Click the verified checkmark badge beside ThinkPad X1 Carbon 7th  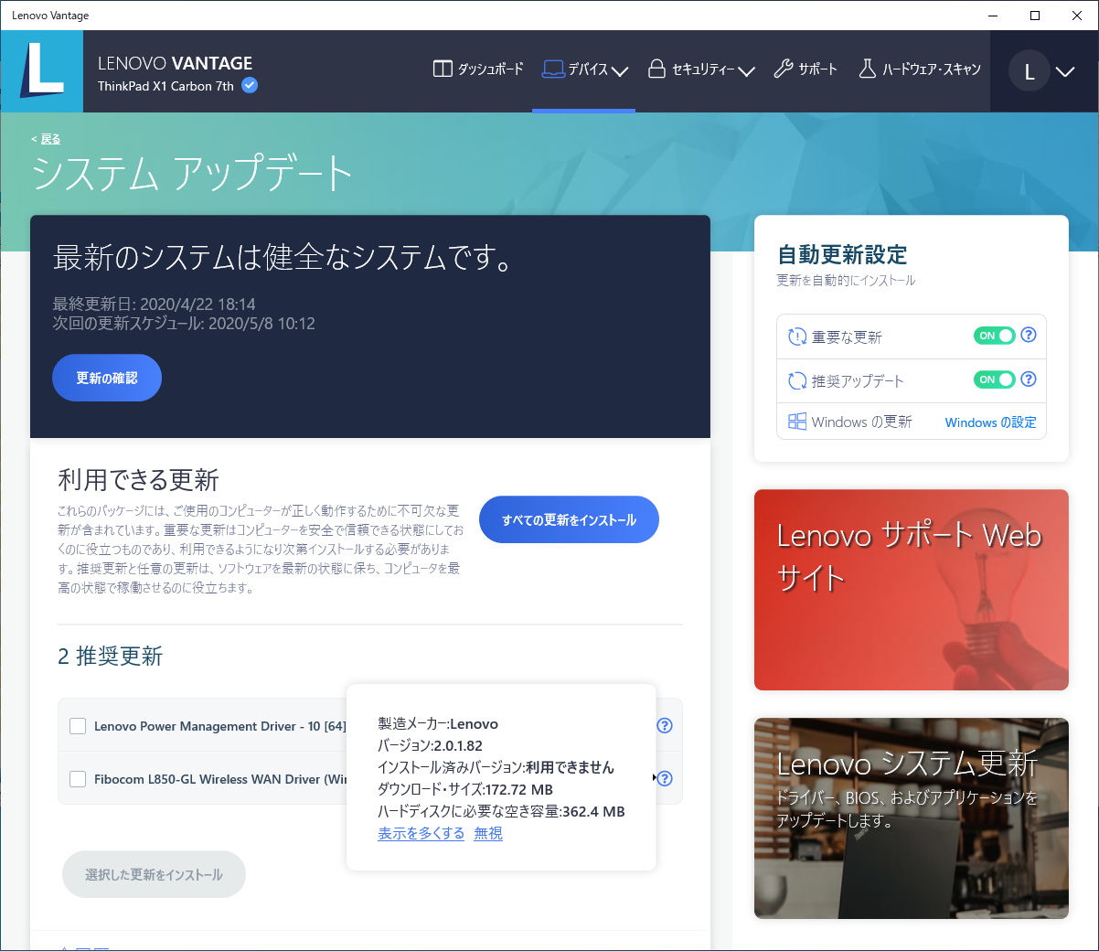point(250,85)
